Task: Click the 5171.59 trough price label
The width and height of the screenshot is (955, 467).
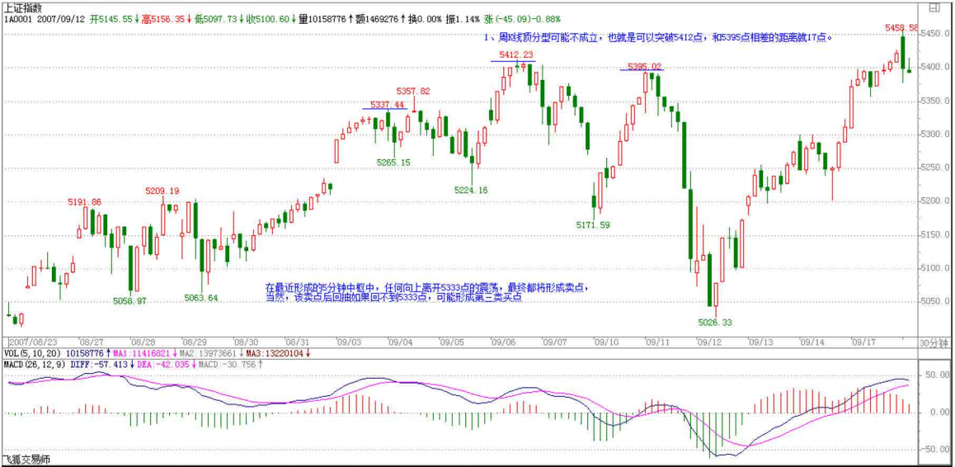Action: pos(593,224)
